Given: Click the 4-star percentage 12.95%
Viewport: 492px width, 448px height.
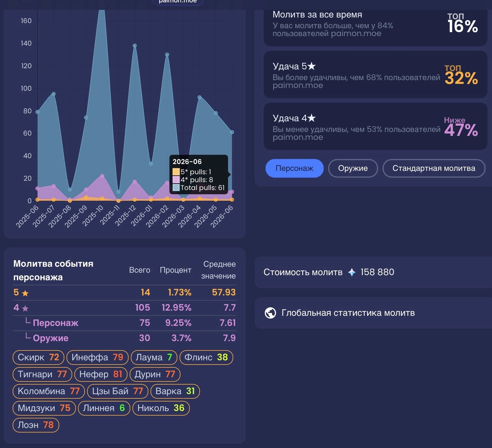Looking at the screenshot, I should (176, 308).
